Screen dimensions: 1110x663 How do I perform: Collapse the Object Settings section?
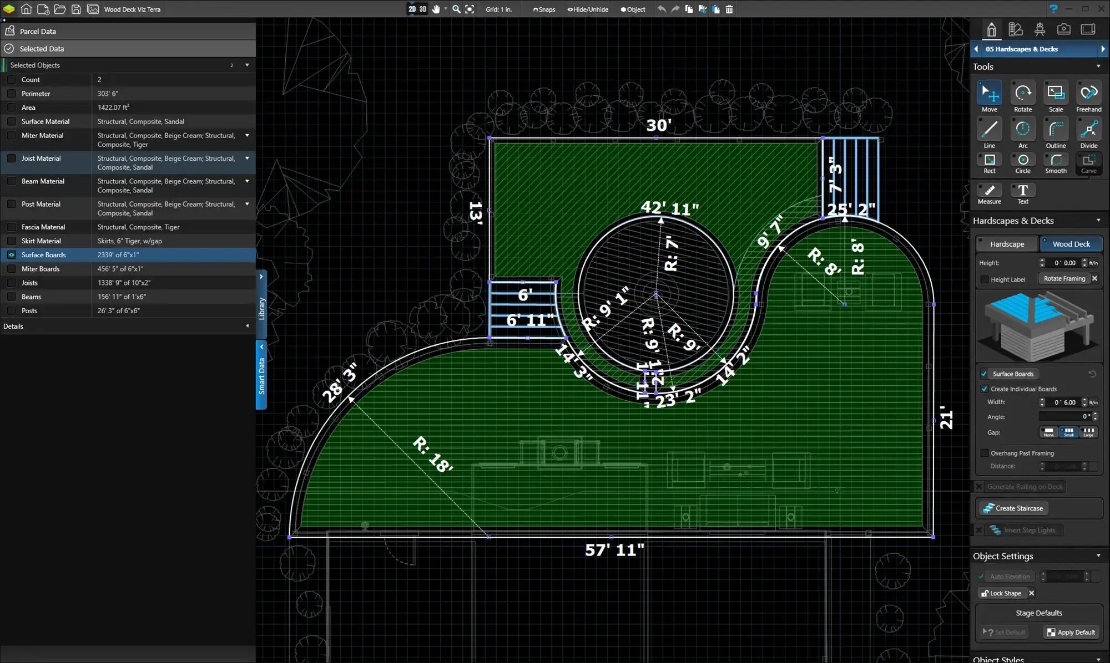pyautogui.click(x=1098, y=556)
